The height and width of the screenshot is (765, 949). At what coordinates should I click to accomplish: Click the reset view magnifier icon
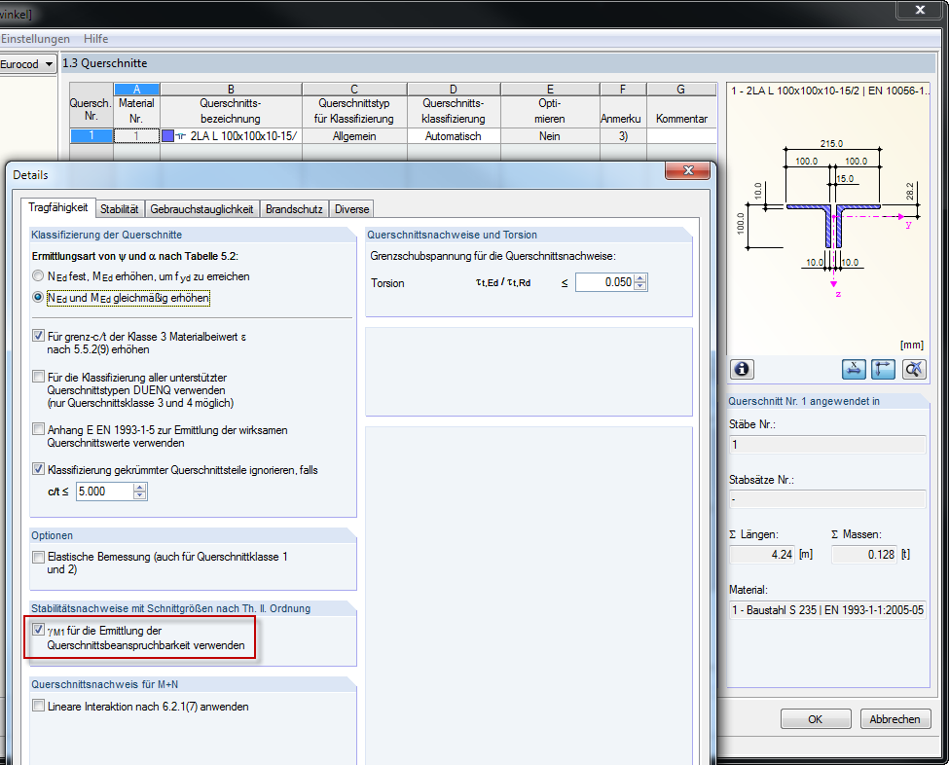(914, 369)
